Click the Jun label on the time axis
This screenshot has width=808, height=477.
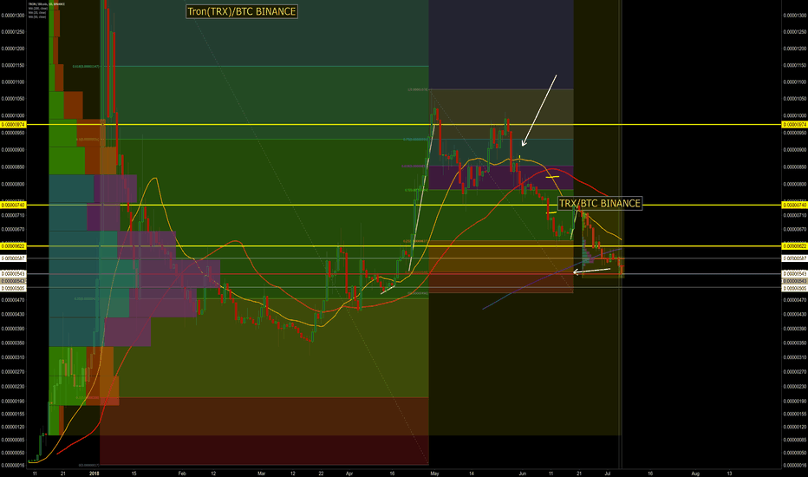(523, 473)
